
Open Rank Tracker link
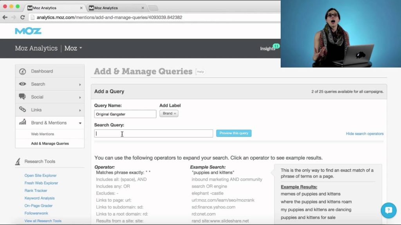point(36,190)
